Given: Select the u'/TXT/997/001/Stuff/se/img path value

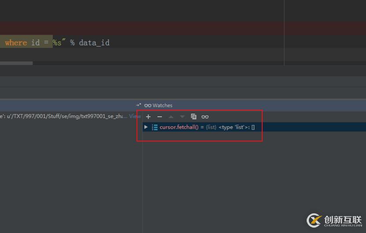Looking at the screenshot, I should click(x=67, y=116).
